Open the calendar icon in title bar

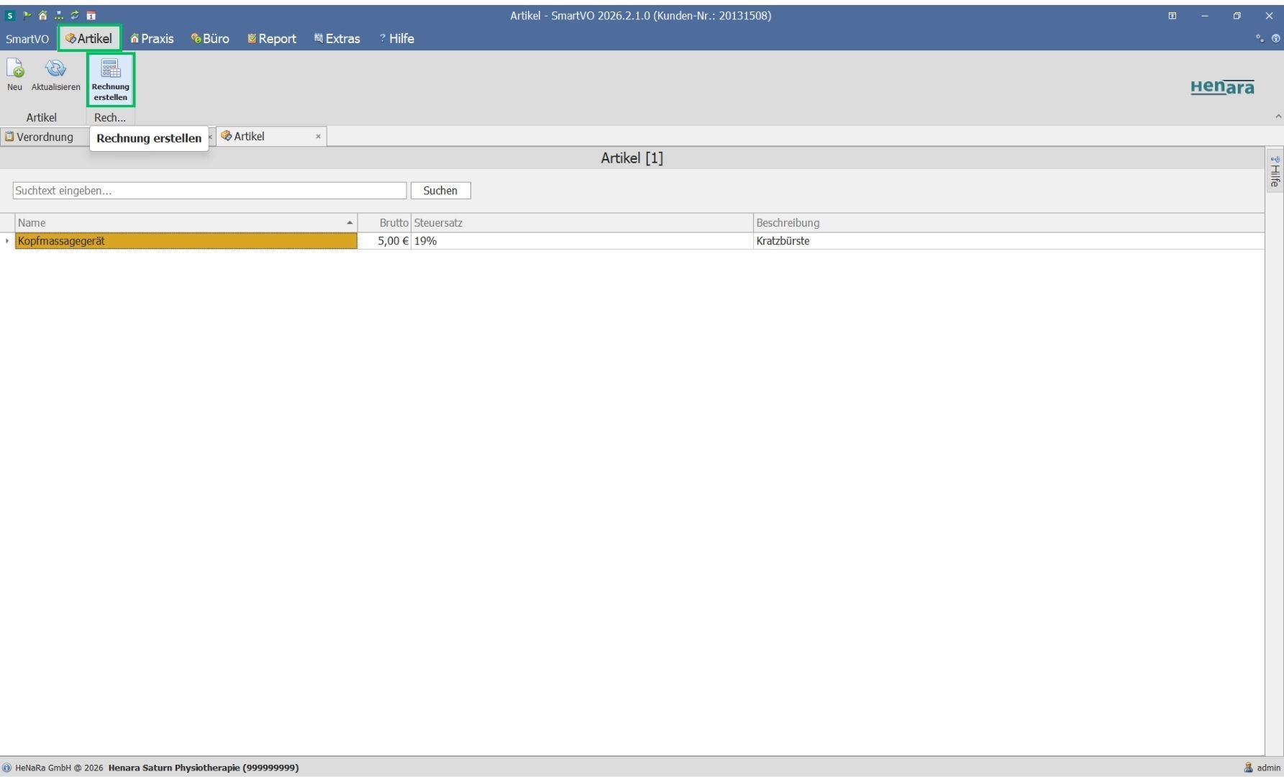(91, 15)
